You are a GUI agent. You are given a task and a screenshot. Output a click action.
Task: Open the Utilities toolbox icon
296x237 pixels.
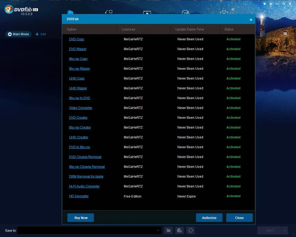(x=224, y=12)
